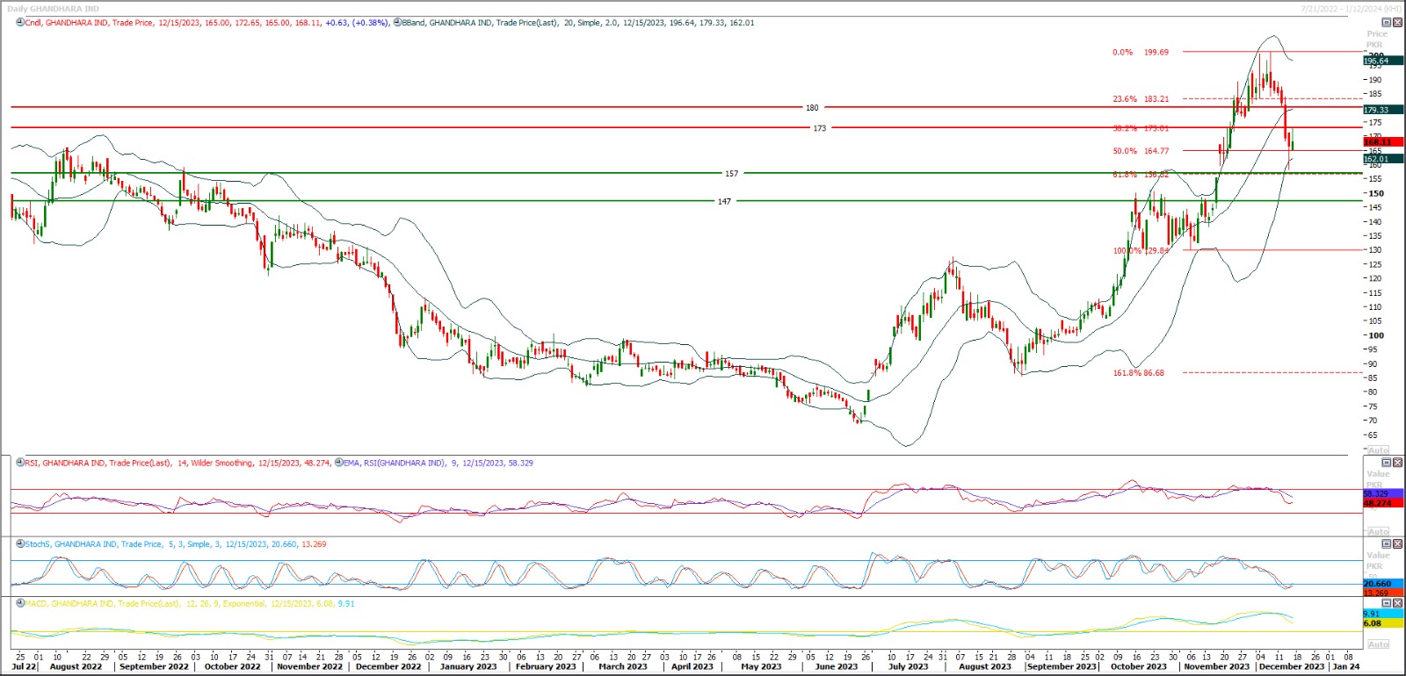
Task: Maximize the price chart pane
Action: coord(1387,23)
